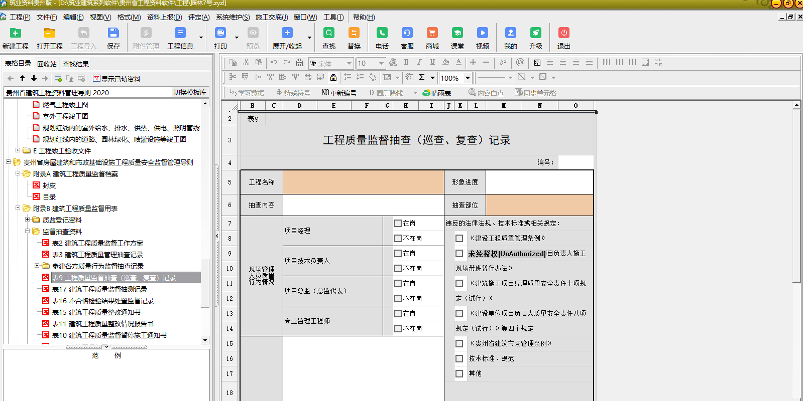803x401 pixels.
Task: Open the font size dropdown
Action: pyautogui.click(x=381, y=63)
